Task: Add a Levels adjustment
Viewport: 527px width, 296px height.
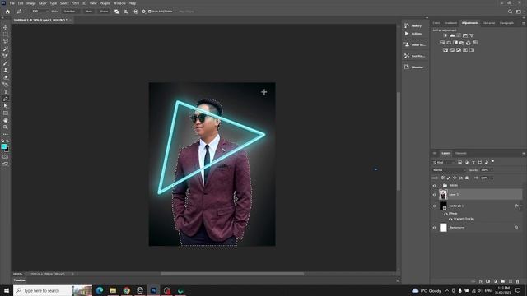Action: (x=452, y=35)
